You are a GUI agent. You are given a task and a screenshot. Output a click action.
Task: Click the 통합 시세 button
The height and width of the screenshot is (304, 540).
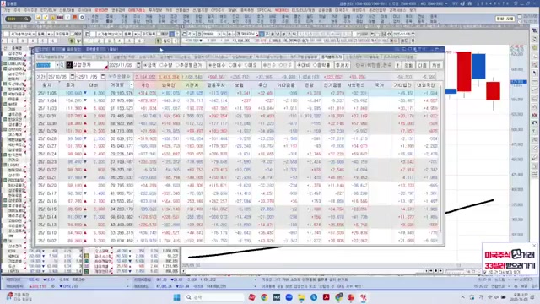click(x=505, y=19)
